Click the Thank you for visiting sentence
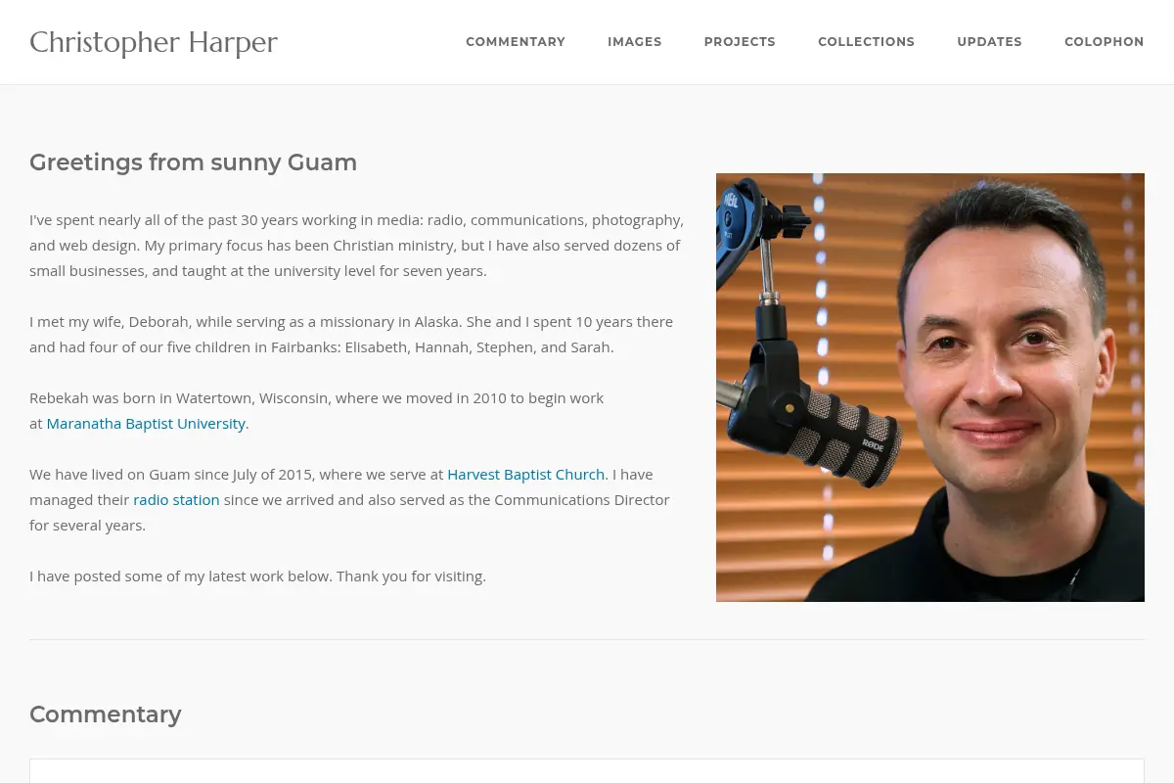Screen dimensions: 1174x783 click(411, 576)
